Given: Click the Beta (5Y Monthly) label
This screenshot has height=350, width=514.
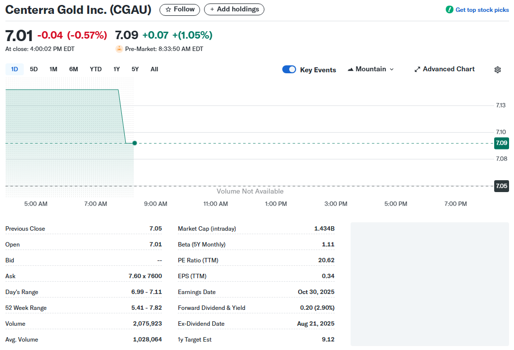Looking at the screenshot, I should [x=202, y=245].
